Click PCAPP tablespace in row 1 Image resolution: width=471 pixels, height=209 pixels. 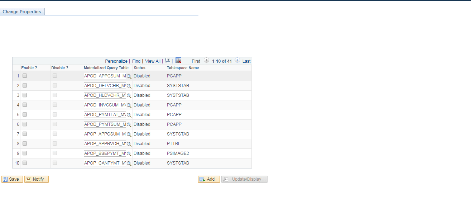tap(174, 76)
